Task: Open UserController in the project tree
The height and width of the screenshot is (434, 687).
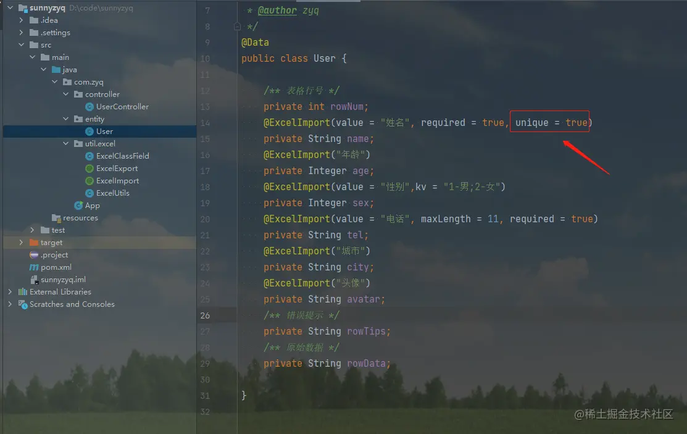Action: pyautogui.click(x=122, y=107)
